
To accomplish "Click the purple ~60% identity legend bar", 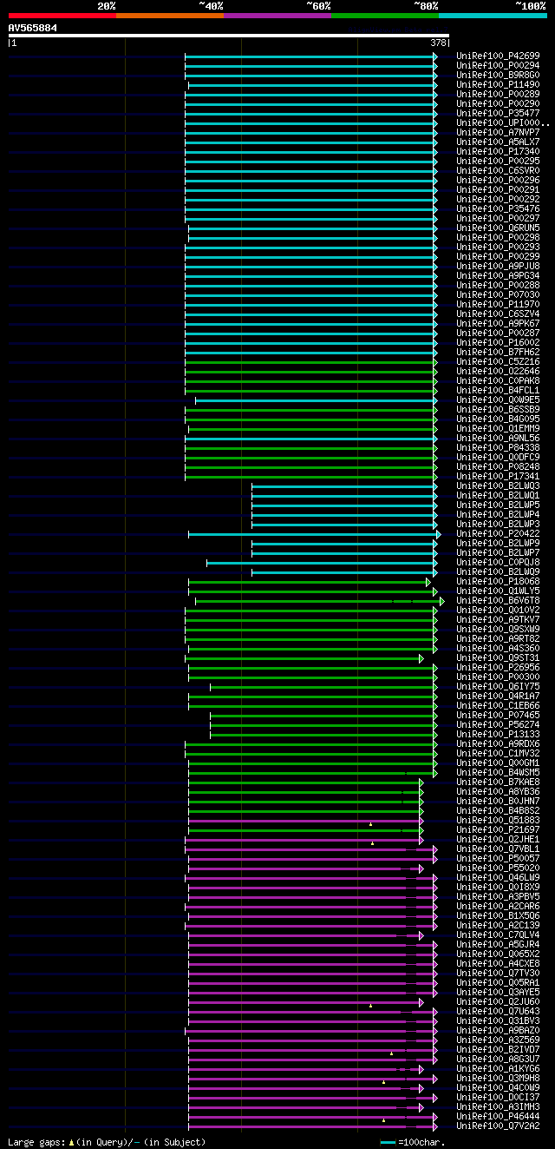I will (x=277, y=16).
